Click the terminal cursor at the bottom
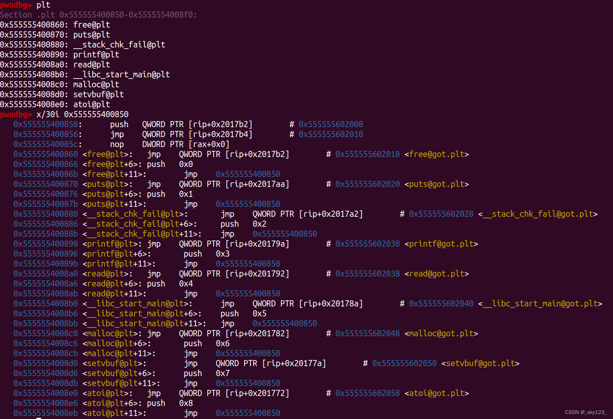This screenshot has width=613, height=419. [39, 418]
